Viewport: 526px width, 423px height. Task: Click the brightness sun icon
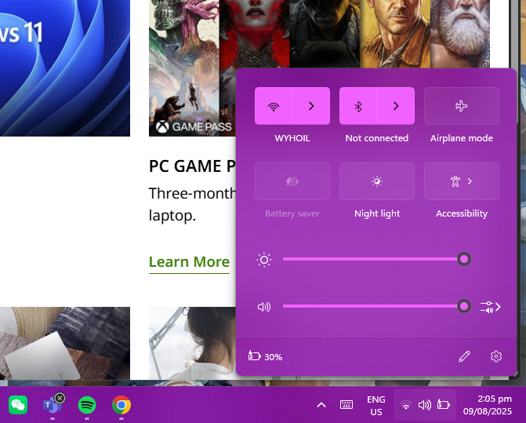coord(264,260)
